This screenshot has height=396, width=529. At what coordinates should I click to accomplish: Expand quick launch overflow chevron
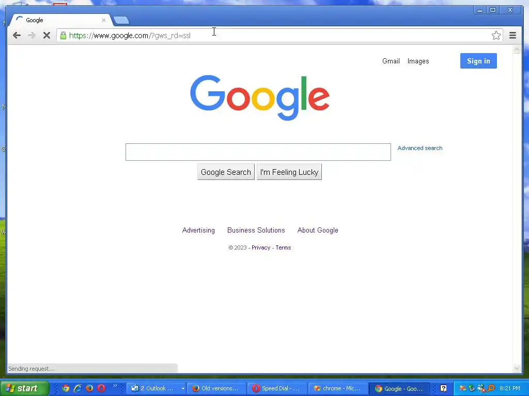click(x=115, y=386)
